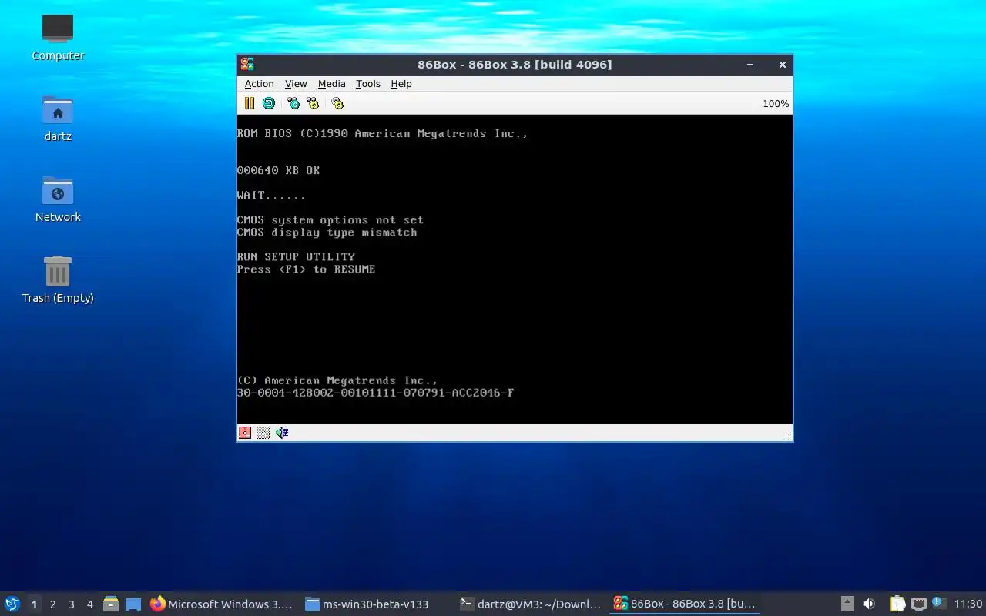Send Ctrl+Alt+Esc via toolbar icon
Viewport: 986px width, 616px height.
pos(313,103)
